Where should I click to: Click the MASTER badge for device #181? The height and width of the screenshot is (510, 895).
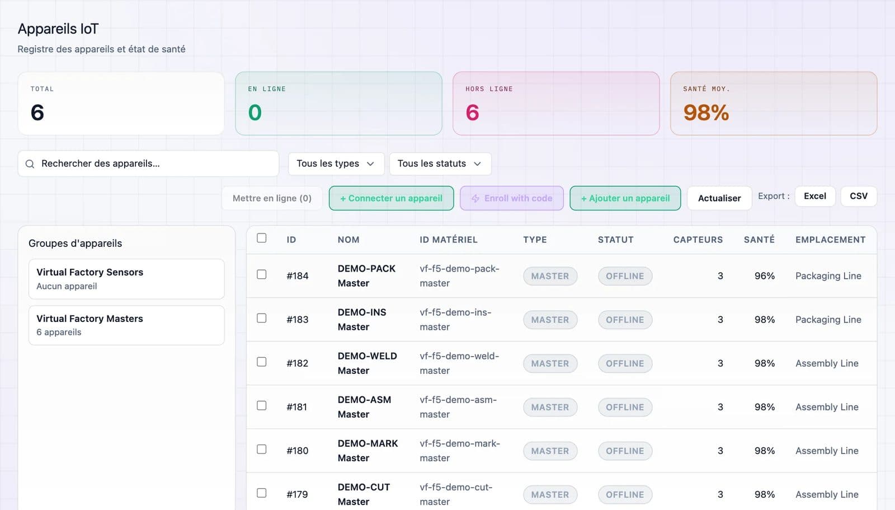click(x=550, y=407)
